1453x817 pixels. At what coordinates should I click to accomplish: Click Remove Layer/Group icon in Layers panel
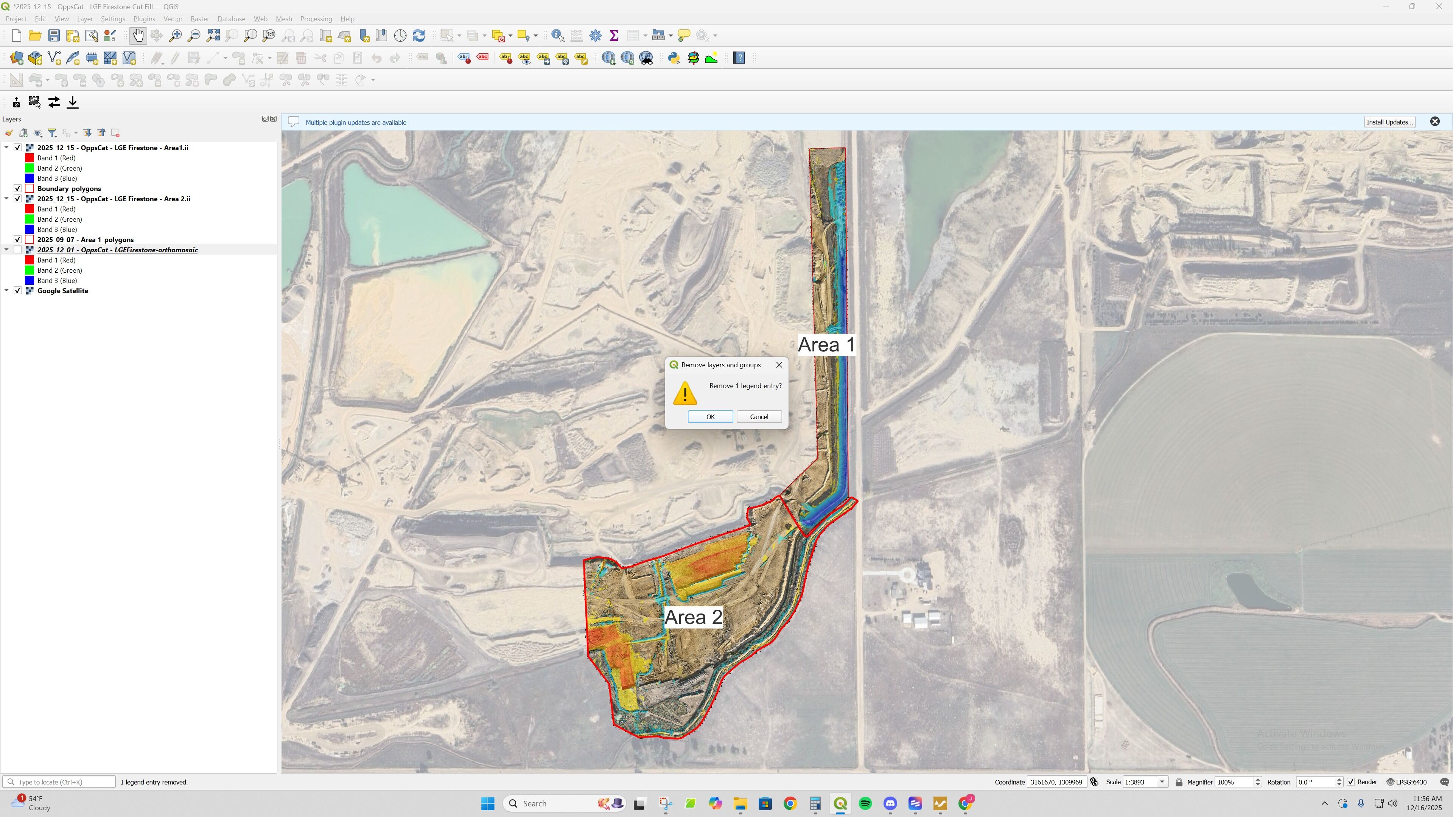click(x=115, y=133)
